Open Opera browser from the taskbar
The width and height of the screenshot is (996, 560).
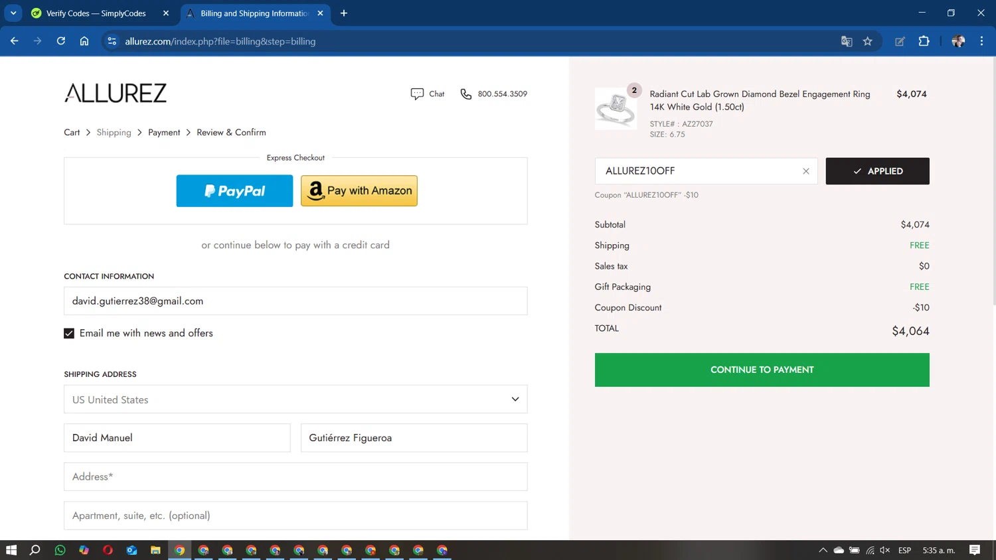tap(108, 550)
